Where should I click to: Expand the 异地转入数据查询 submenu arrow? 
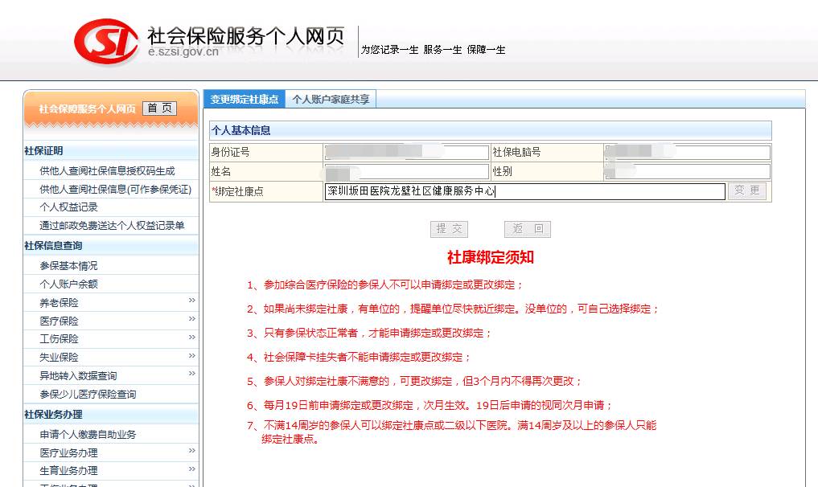point(192,374)
